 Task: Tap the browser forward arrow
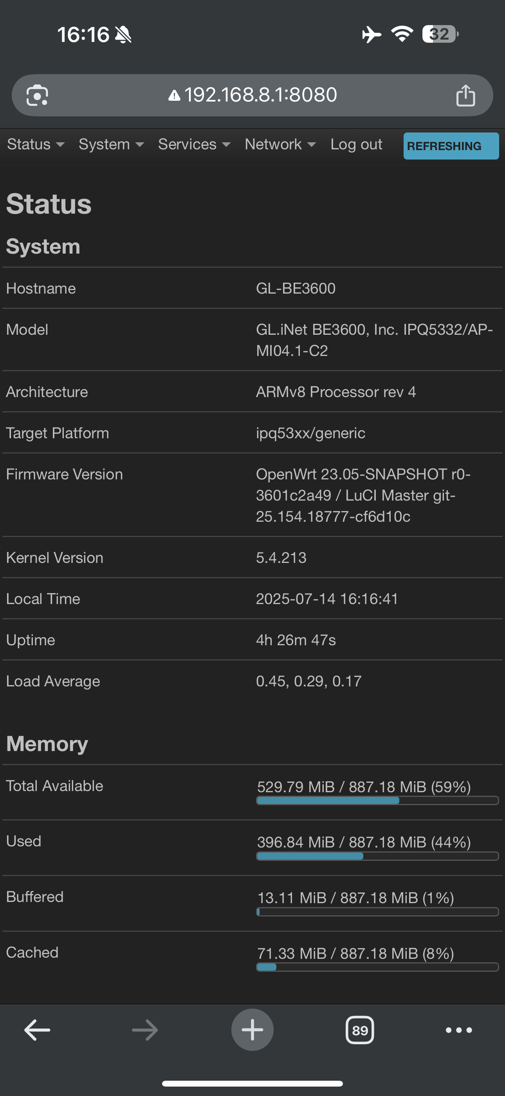point(145,1030)
